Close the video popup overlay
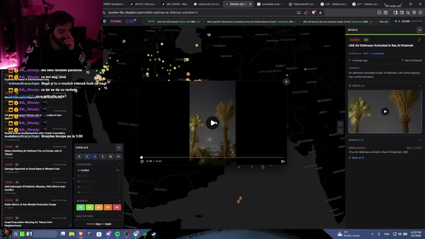The width and height of the screenshot is (425, 239). pos(286,82)
